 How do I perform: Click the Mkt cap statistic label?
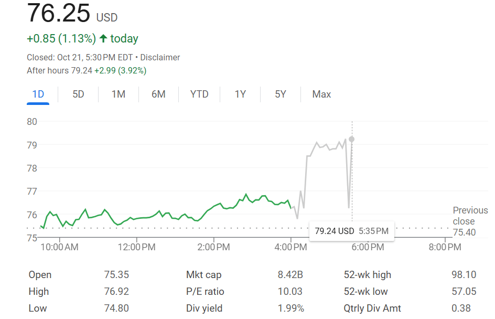pyautogui.click(x=204, y=275)
